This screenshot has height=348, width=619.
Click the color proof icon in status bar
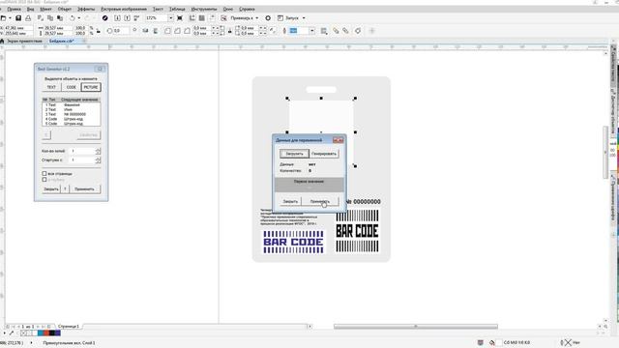click(480, 342)
